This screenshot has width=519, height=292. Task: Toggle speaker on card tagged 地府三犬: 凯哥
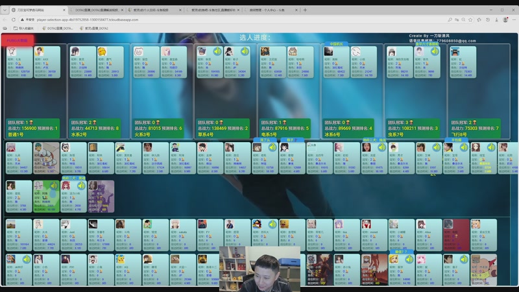(381, 147)
